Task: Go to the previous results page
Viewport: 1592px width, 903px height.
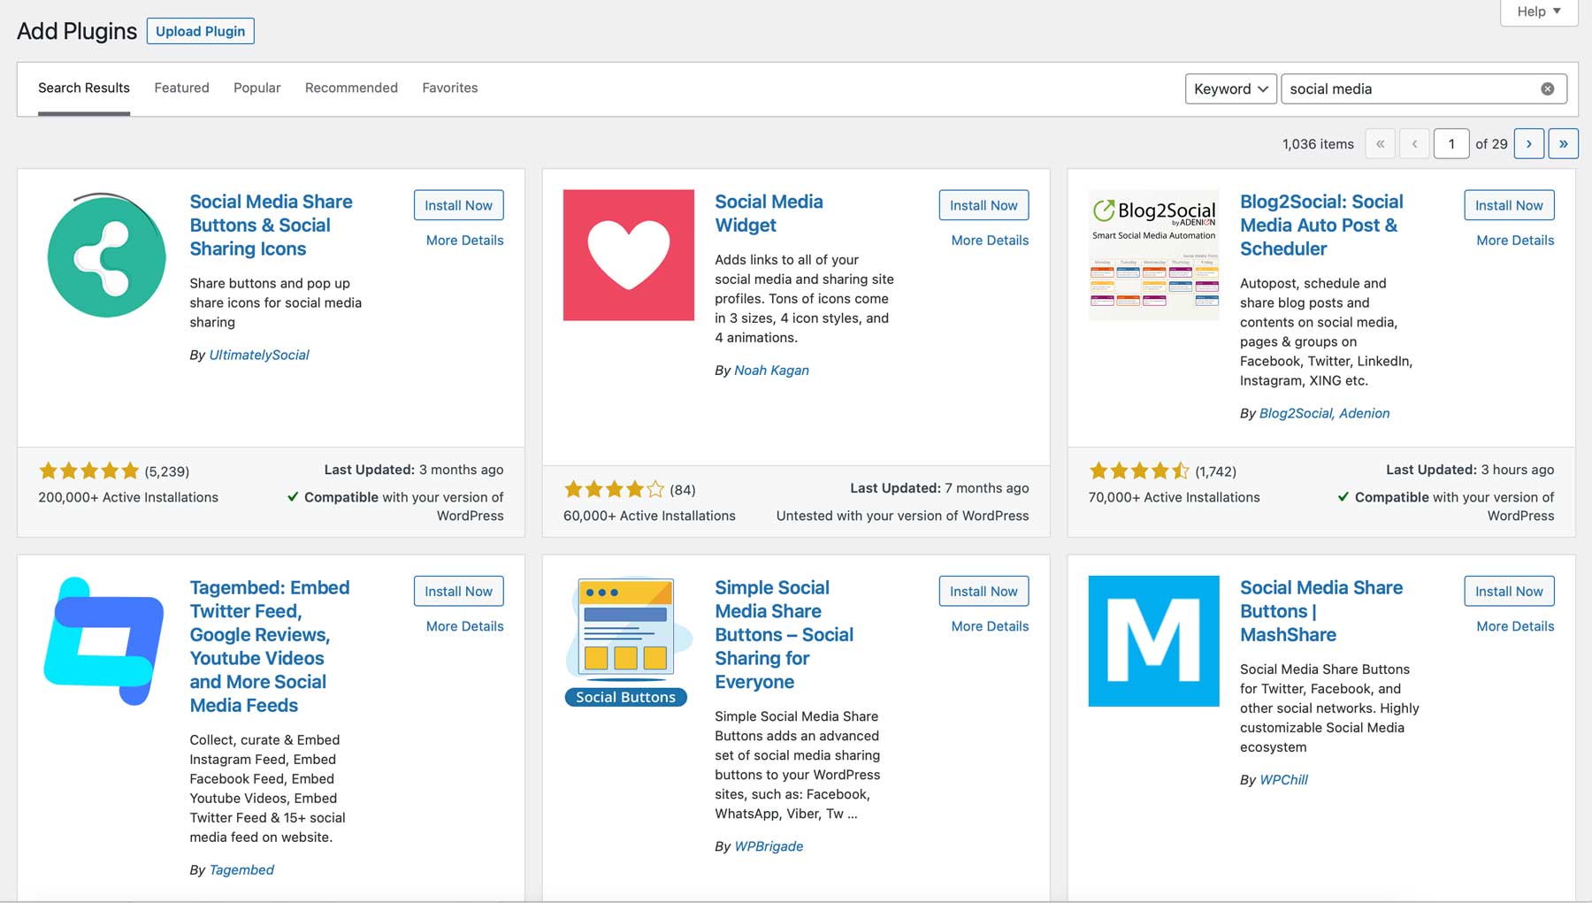Action: click(1414, 142)
